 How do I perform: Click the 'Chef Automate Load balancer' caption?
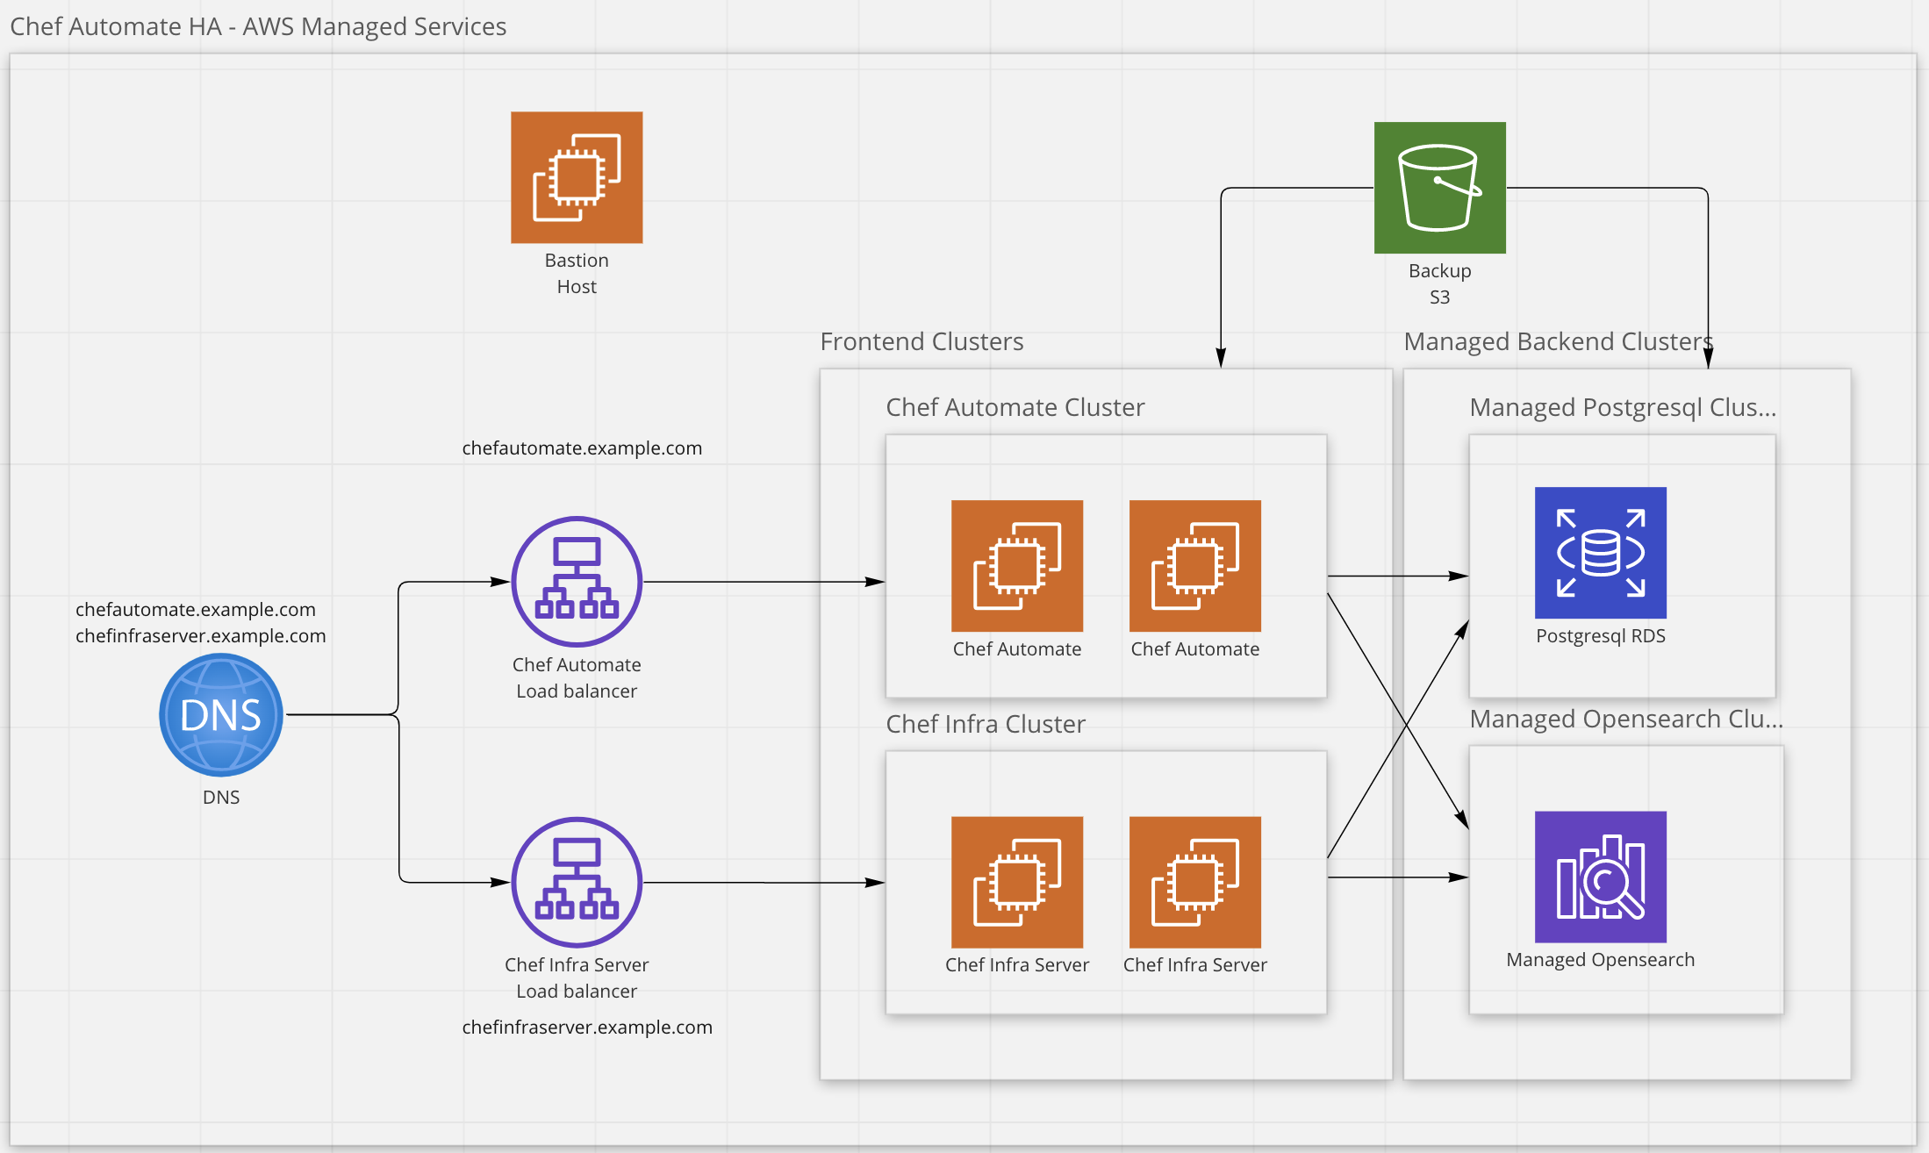click(x=577, y=677)
